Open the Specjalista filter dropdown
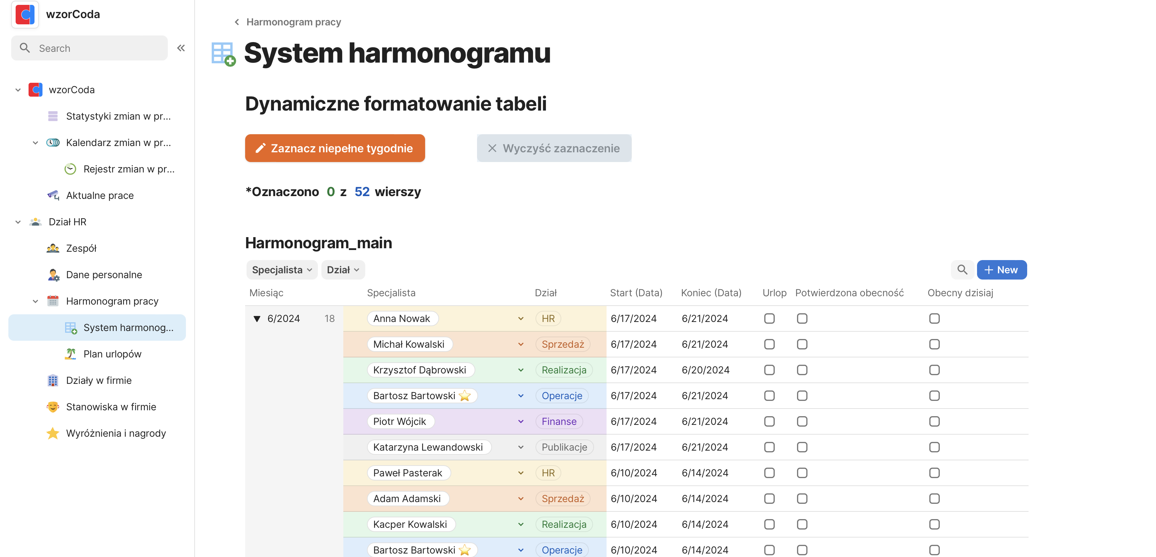Image resolution: width=1156 pixels, height=557 pixels. pos(282,269)
